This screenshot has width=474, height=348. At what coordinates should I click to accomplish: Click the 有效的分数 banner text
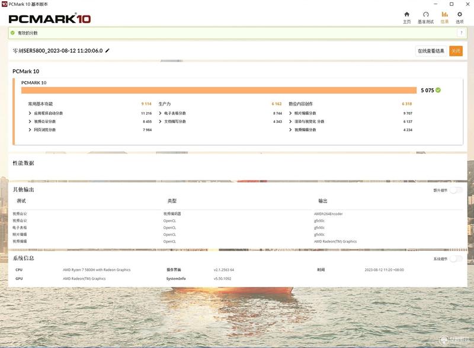point(27,33)
